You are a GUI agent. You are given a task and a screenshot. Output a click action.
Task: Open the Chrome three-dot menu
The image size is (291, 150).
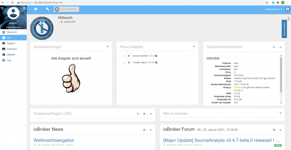click(288, 3)
